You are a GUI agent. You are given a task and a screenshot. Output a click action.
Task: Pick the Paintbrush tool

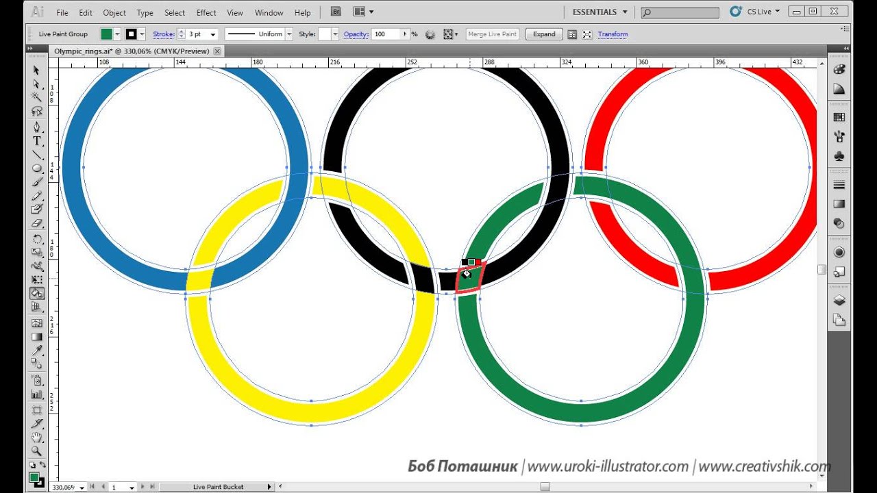36,182
